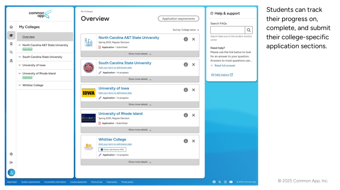Screen dimensions: 340x190
Task: Open Whittier College title link
Action: (x=112, y=139)
